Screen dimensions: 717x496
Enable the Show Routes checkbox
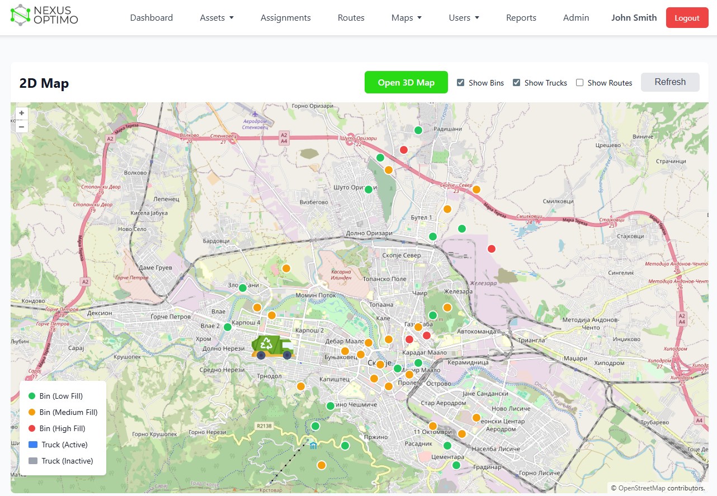[x=580, y=83]
